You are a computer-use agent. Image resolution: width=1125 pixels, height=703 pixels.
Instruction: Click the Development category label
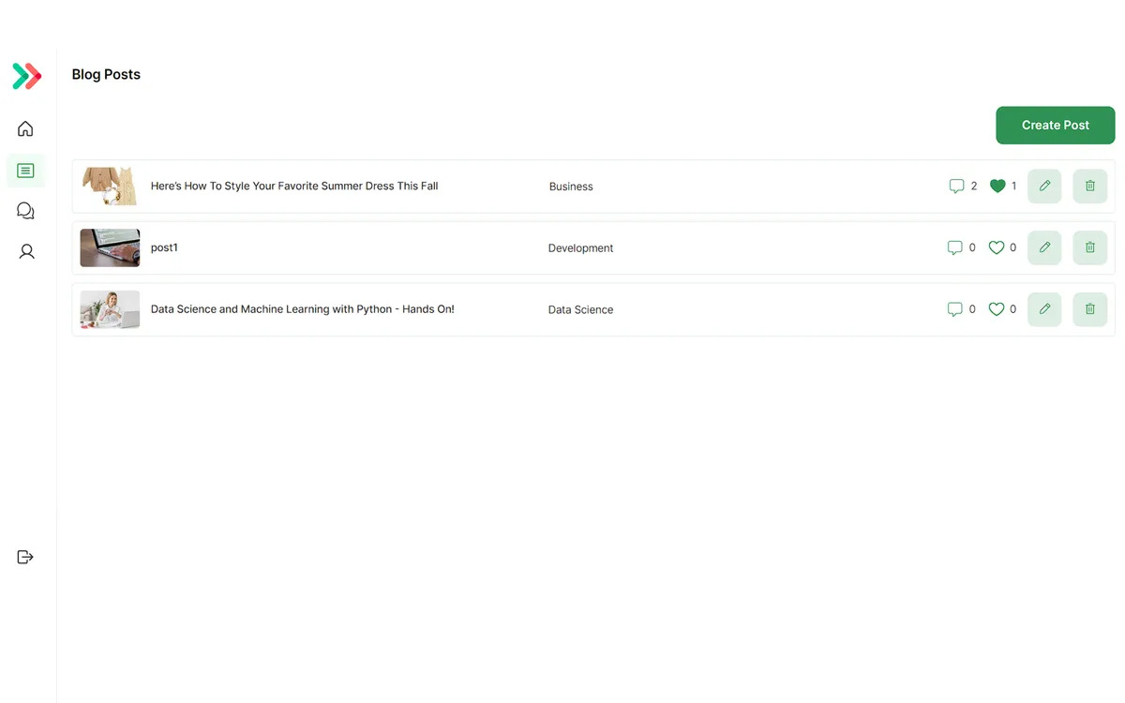(x=580, y=248)
